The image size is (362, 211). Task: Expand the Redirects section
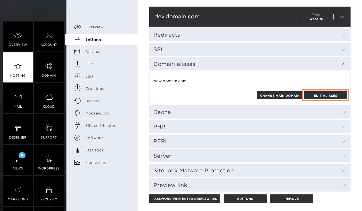coord(250,35)
